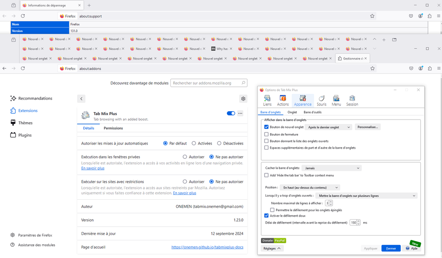Click the add-ons tools gear icon
Image resolution: width=442 pixels, height=258 pixels.
[x=243, y=99]
